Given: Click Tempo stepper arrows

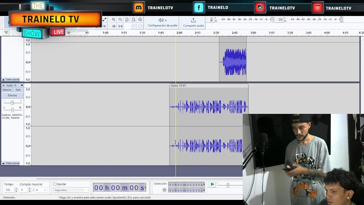Looking at the screenshot, I should [16, 190].
